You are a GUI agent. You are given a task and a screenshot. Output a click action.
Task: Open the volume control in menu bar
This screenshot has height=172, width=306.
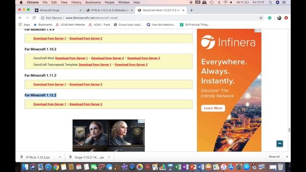click(x=231, y=2)
